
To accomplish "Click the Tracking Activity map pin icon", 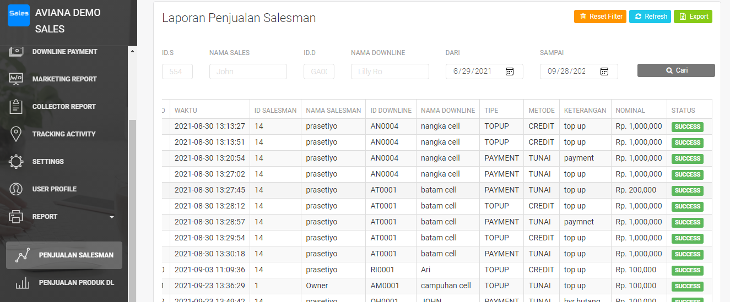I will click(16, 134).
